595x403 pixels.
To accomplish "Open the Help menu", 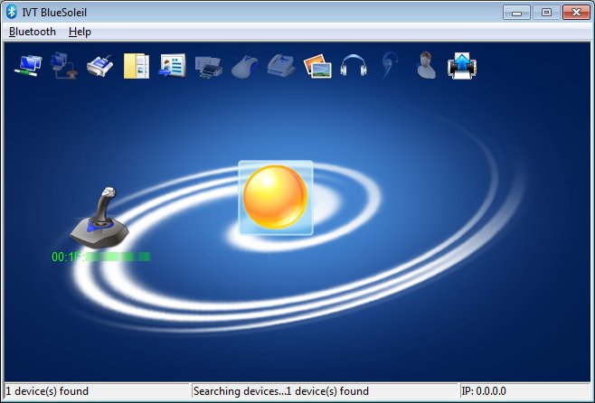I will [80, 32].
